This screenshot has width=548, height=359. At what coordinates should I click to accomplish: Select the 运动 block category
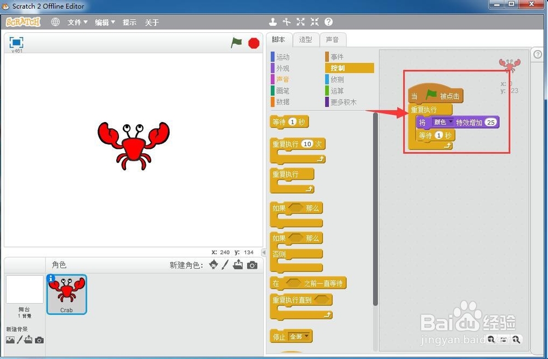283,57
